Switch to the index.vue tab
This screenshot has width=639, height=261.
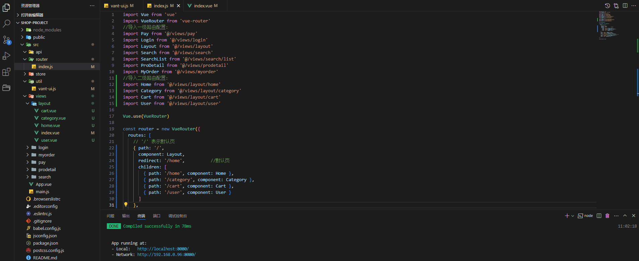click(205, 6)
